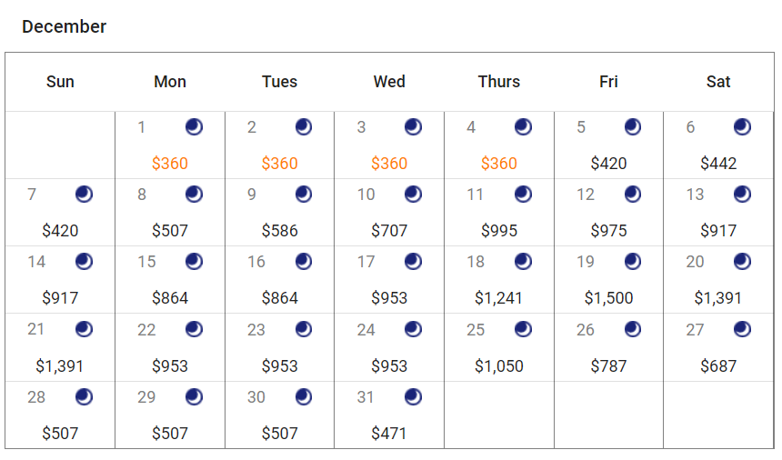Select the date cell for December 22
This screenshot has height=460, width=782.
pyautogui.click(x=170, y=347)
